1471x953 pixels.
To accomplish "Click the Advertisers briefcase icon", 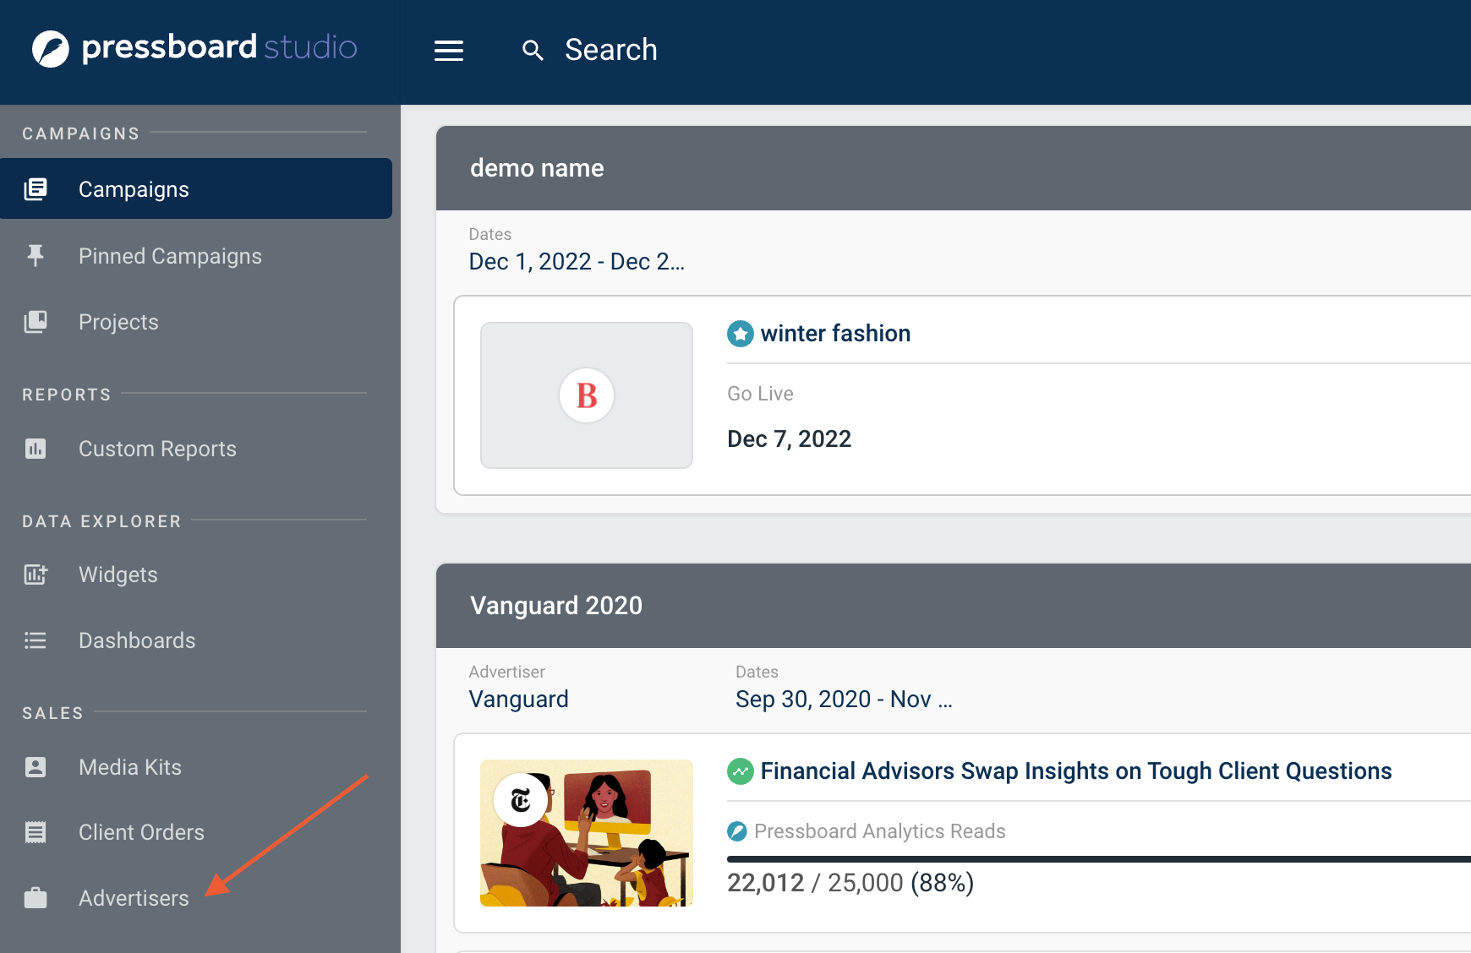I will pos(36,897).
